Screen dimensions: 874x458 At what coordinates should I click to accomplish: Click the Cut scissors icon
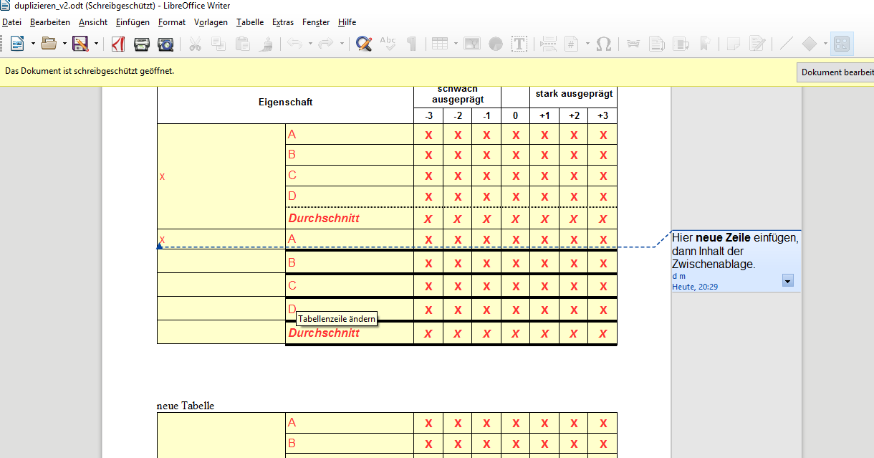[x=195, y=44]
